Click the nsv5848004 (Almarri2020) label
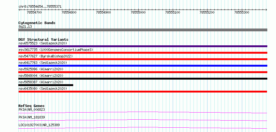The width and height of the screenshot is (276, 132). pyautogui.click(x=41, y=76)
